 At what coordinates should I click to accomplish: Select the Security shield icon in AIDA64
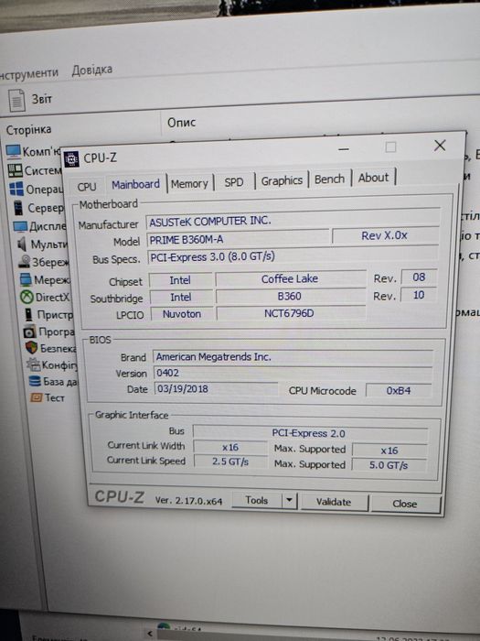click(x=31, y=348)
